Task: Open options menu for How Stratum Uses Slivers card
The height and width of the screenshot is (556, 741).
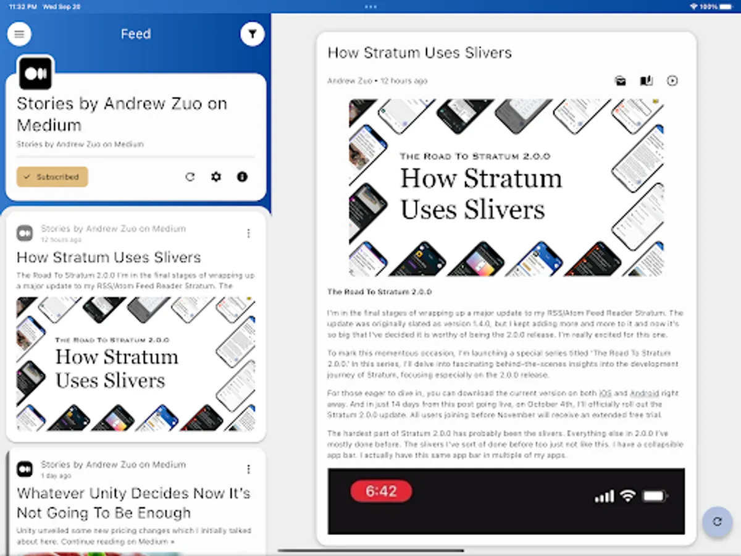Action: pos(248,234)
